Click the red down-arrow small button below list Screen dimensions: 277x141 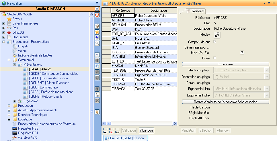[111, 132]
